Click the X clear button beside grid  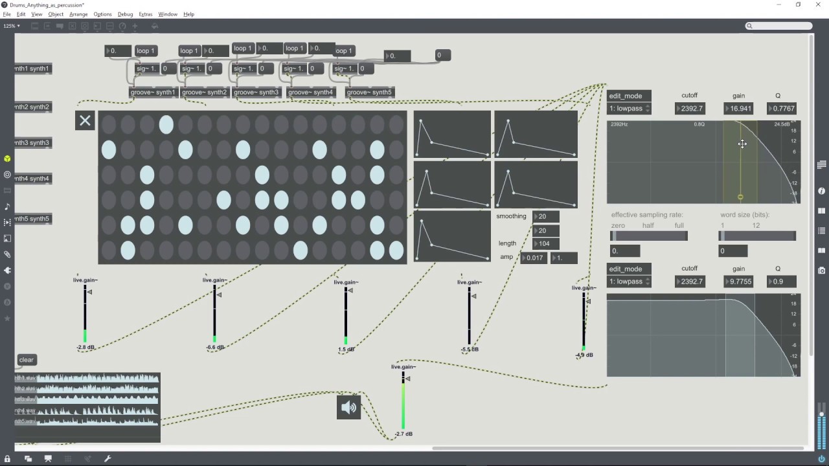coord(85,120)
